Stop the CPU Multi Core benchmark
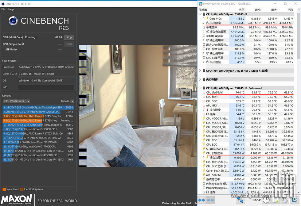 [x=69, y=37]
